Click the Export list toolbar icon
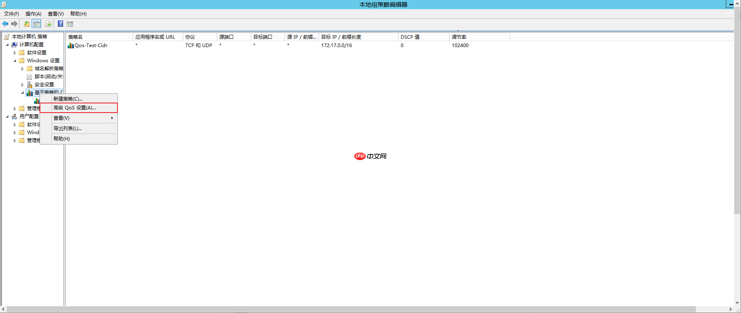The width and height of the screenshot is (741, 313). (48, 24)
